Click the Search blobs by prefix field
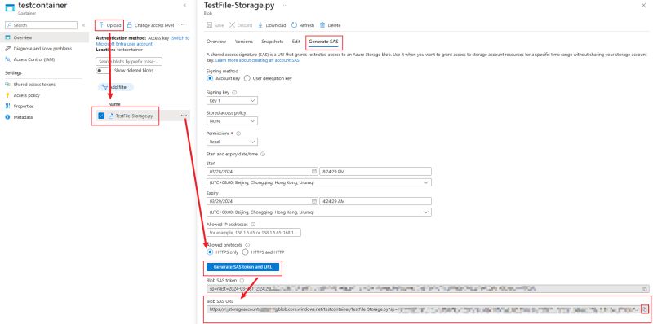 pyautogui.click(x=129, y=62)
